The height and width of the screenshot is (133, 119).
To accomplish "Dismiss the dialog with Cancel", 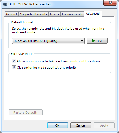I will [x=81, y=125].
